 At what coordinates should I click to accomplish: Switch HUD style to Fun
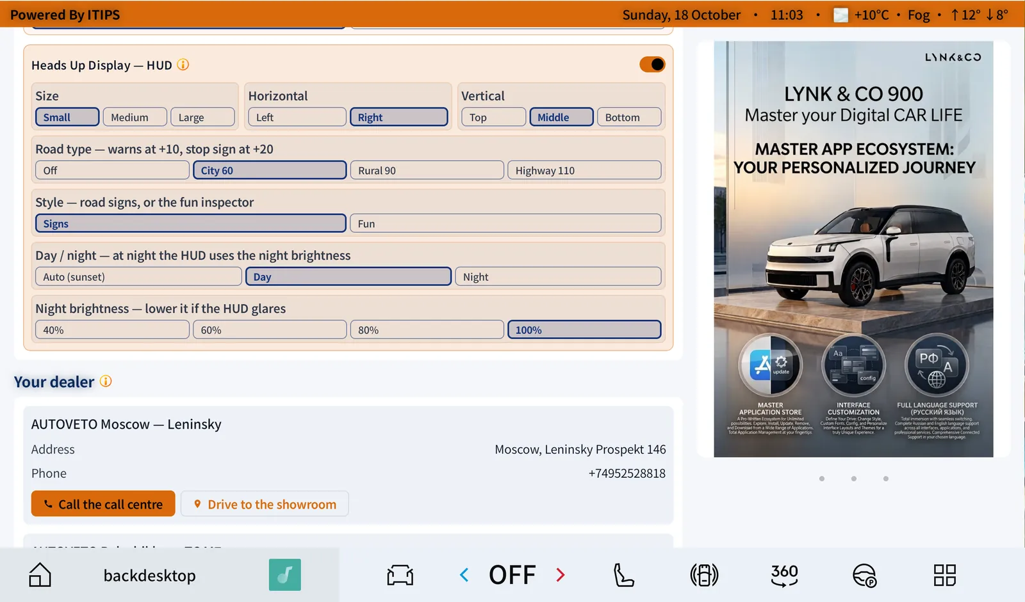tap(505, 223)
